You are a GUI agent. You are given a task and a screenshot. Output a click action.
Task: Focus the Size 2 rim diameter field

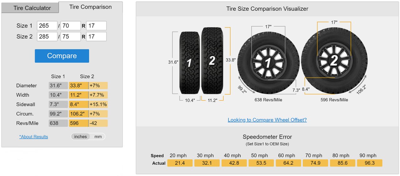96,36
